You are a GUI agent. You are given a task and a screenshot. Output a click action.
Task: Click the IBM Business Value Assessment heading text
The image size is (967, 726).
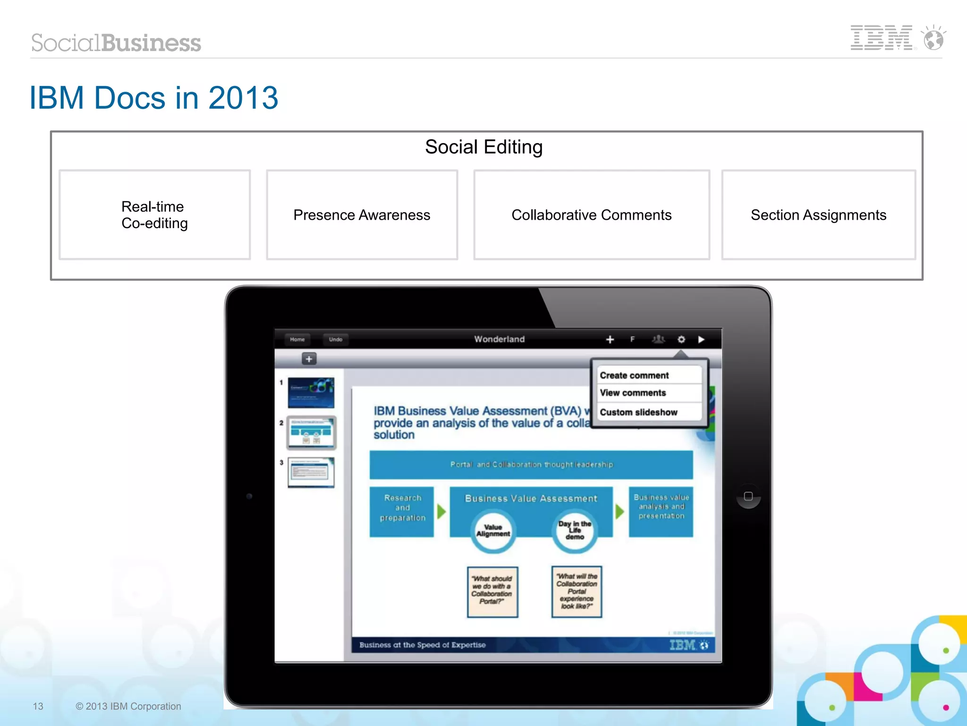click(x=482, y=423)
